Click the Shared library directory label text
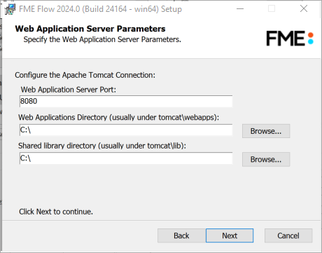This screenshot has width=322, height=253. coord(102,146)
